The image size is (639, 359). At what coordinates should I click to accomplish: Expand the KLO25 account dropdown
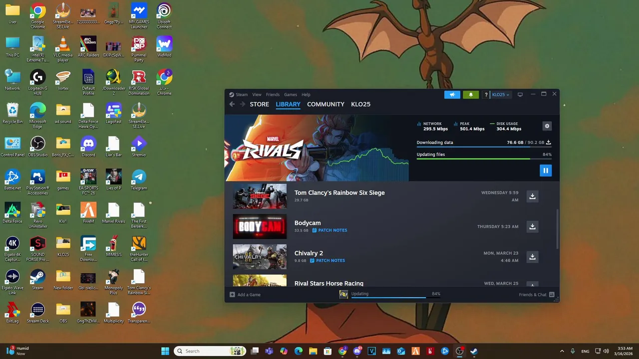coord(501,95)
